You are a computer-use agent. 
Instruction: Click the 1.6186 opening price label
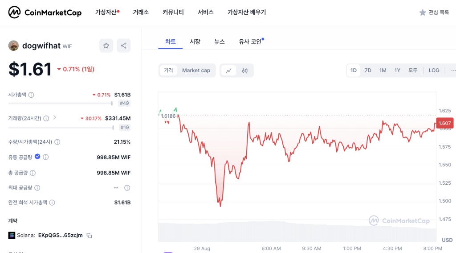pos(168,116)
